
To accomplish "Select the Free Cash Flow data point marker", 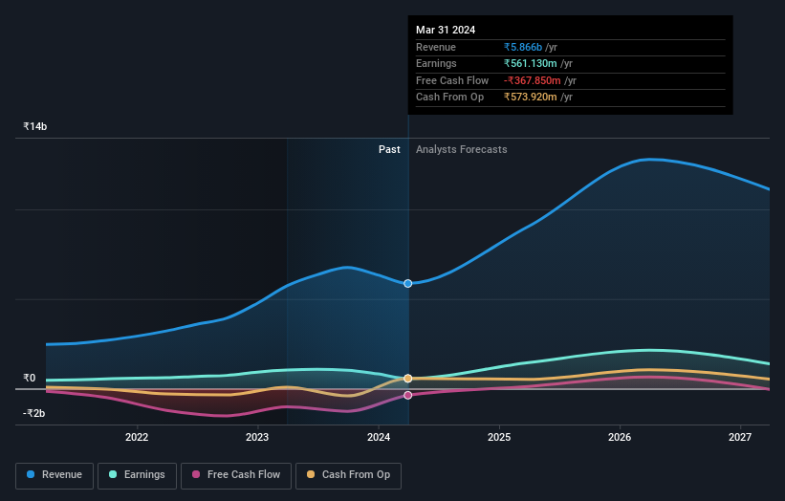I will click(x=408, y=396).
